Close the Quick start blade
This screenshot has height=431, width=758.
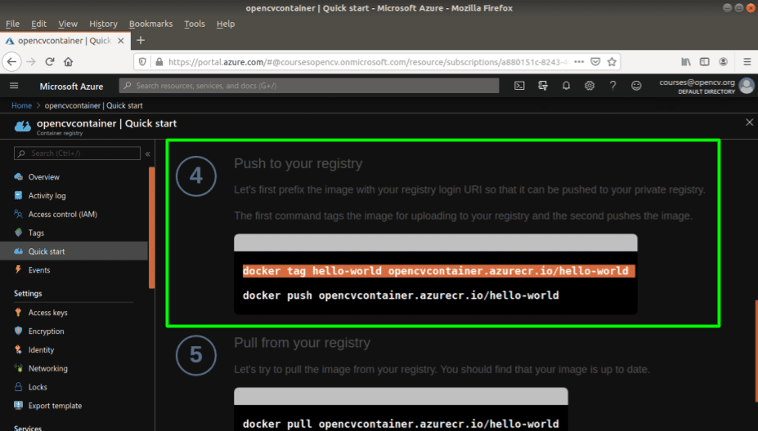point(749,122)
